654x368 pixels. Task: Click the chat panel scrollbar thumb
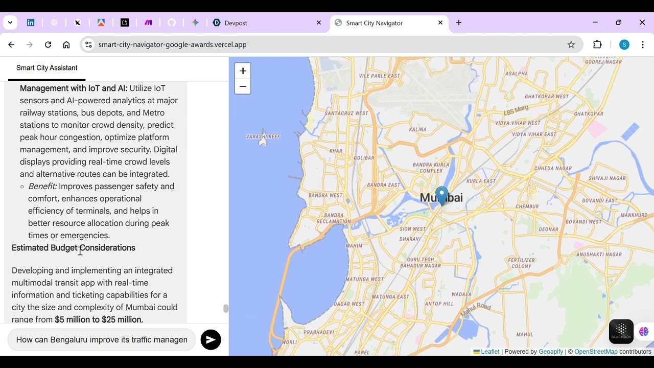point(226,308)
